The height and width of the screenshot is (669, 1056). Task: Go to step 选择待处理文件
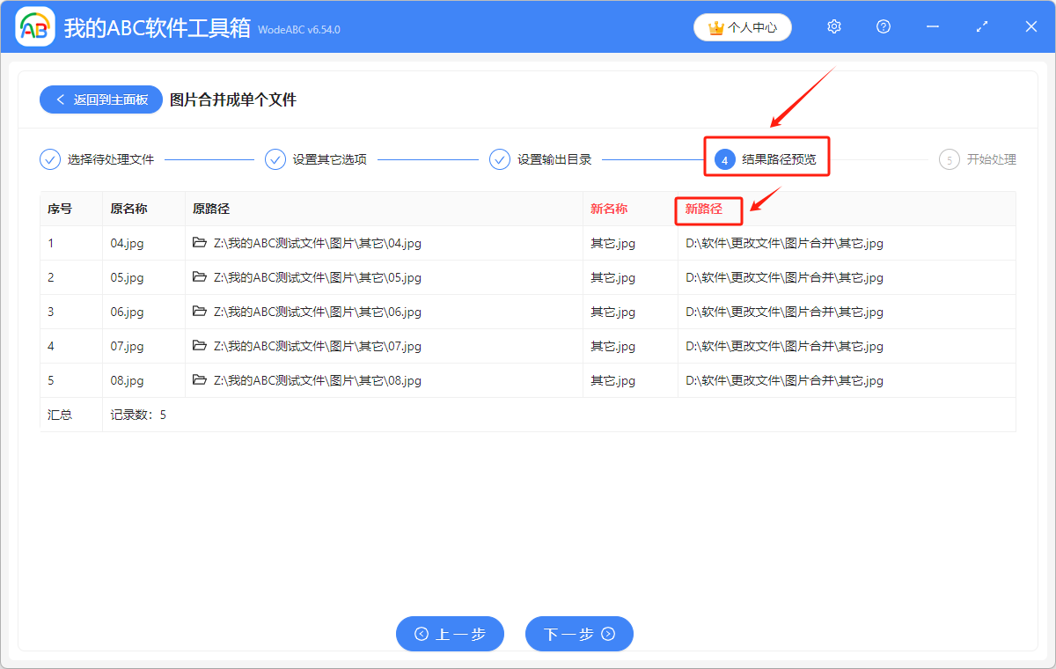tap(98, 159)
